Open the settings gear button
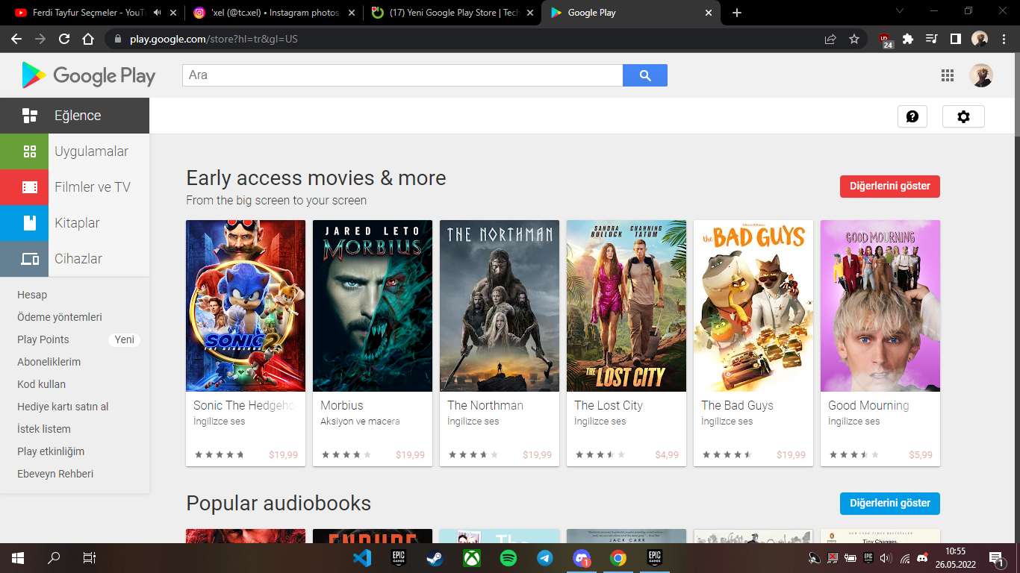The height and width of the screenshot is (573, 1020). click(x=963, y=116)
